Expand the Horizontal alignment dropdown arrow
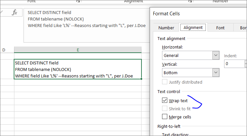This screenshot has width=247, height=136. pos(216,55)
